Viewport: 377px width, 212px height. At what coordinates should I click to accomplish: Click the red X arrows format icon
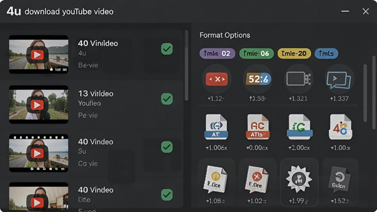[x=216, y=79]
